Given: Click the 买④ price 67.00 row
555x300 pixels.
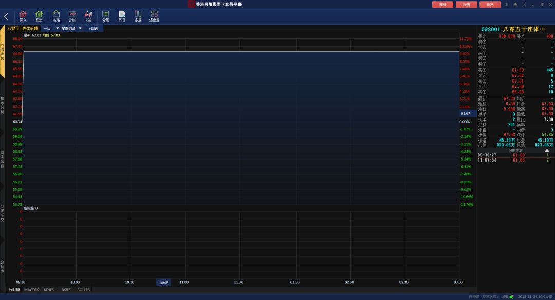Looking at the screenshot, I should tap(515, 86).
